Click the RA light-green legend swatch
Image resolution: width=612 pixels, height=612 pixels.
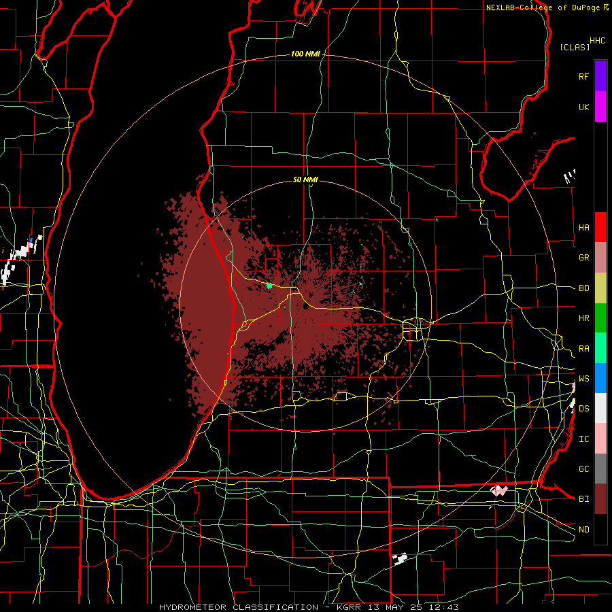click(600, 348)
